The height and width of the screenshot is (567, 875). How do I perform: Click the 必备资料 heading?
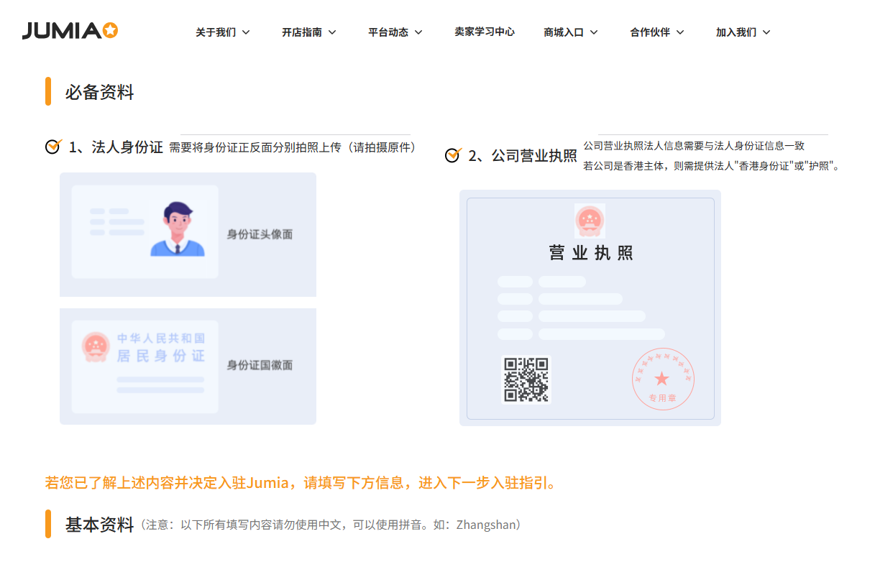pyautogui.click(x=99, y=92)
